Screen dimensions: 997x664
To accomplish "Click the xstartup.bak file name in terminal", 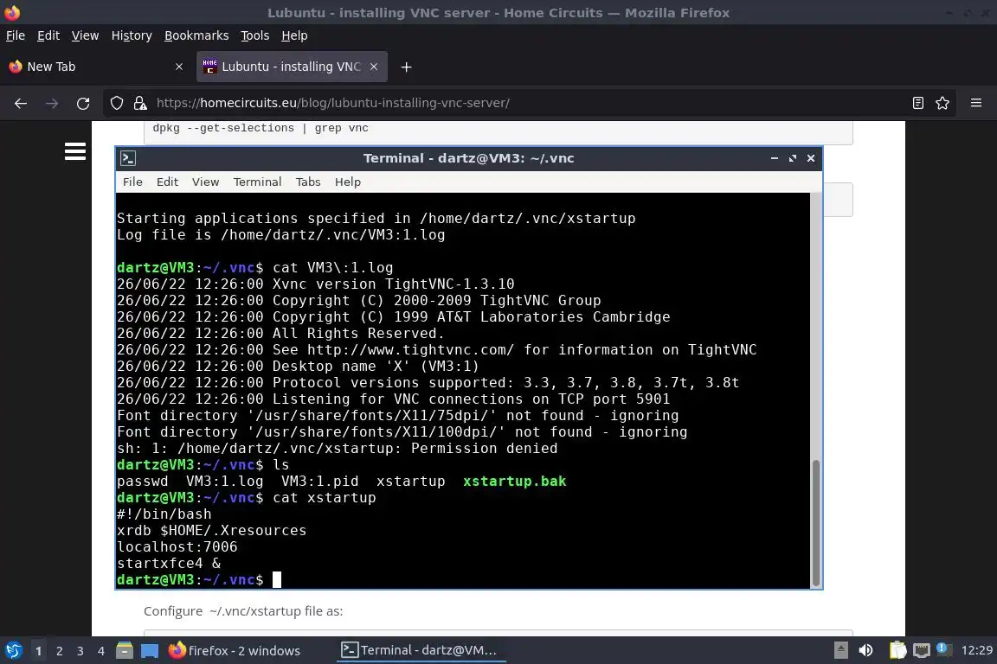I will (x=514, y=481).
